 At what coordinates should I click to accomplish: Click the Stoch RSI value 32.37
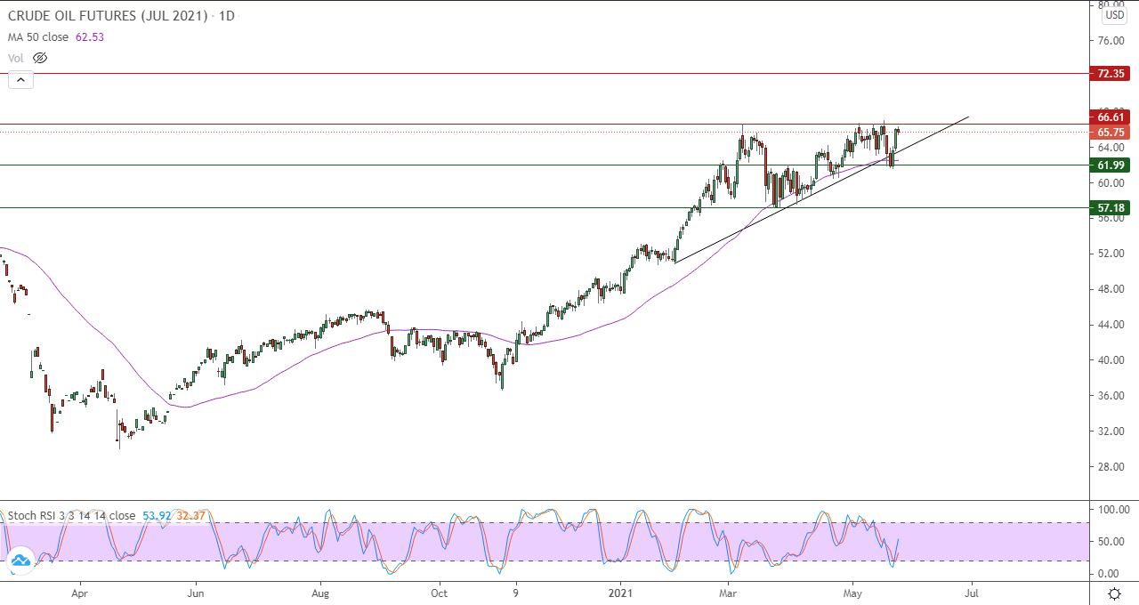190,515
